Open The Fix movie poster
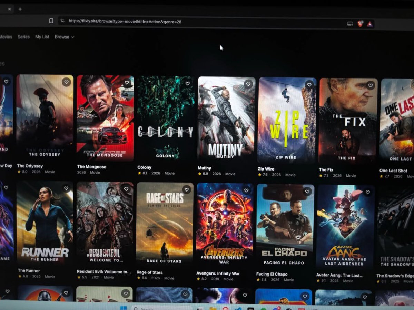Screen dimensions: 414x310 point(348,121)
